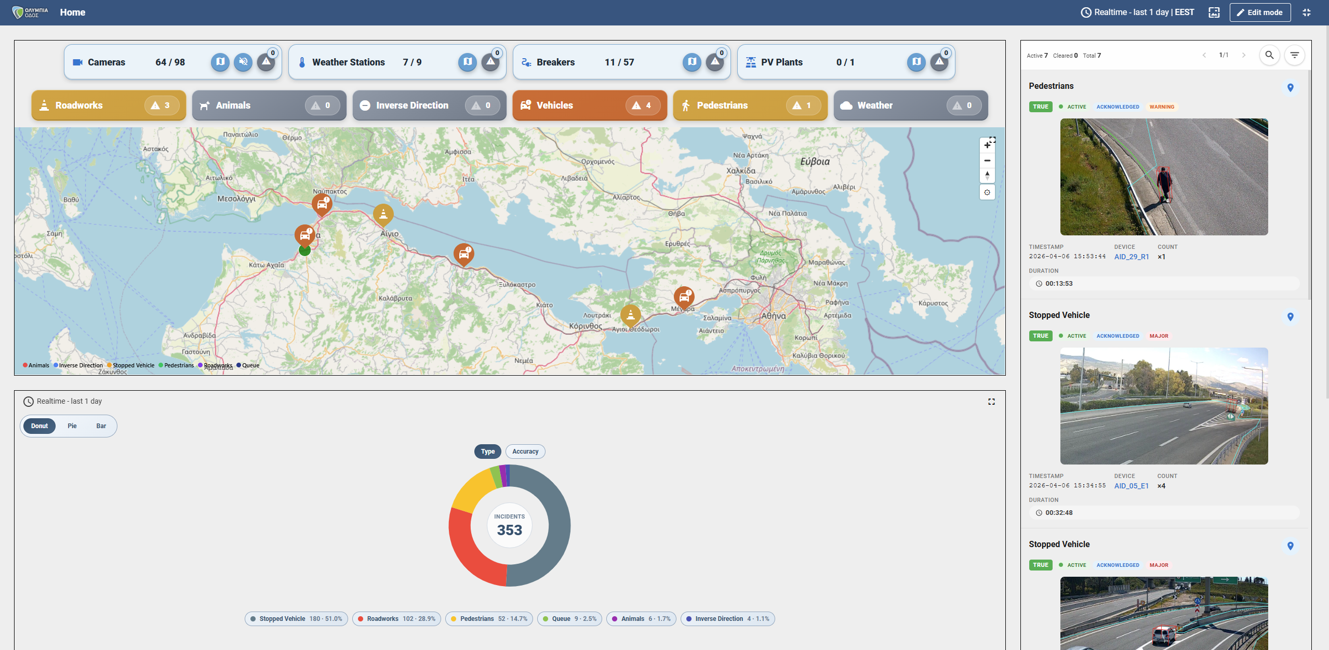Select the Donut chart toggle
The image size is (1329, 650).
39,426
